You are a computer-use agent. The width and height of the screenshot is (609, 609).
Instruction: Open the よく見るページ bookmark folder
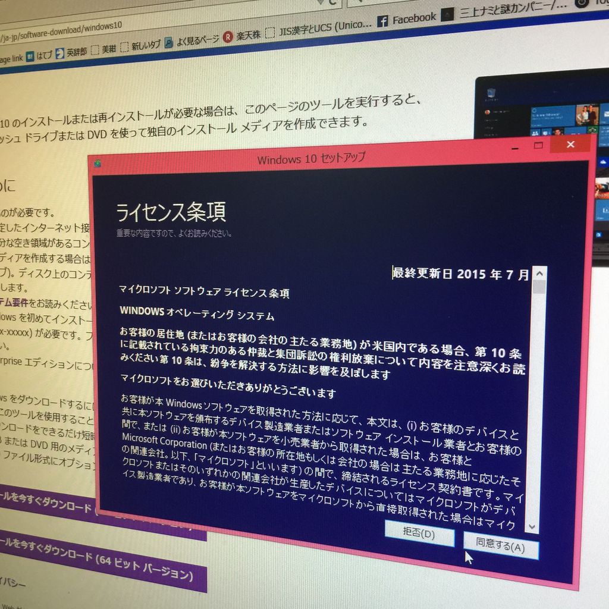[192, 40]
